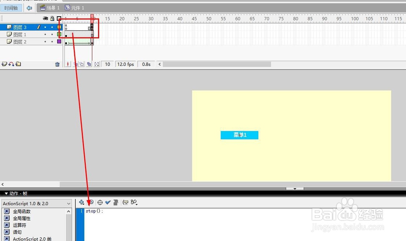Toggle the 时间轴 timeline button
Viewport: 406px width, 241px height.
click(x=11, y=8)
